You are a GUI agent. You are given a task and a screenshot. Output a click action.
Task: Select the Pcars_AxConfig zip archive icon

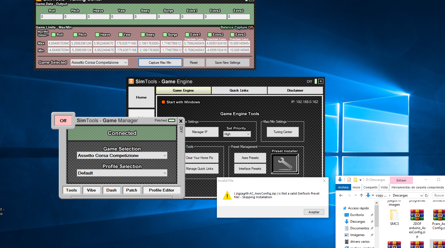[x=439, y=215]
